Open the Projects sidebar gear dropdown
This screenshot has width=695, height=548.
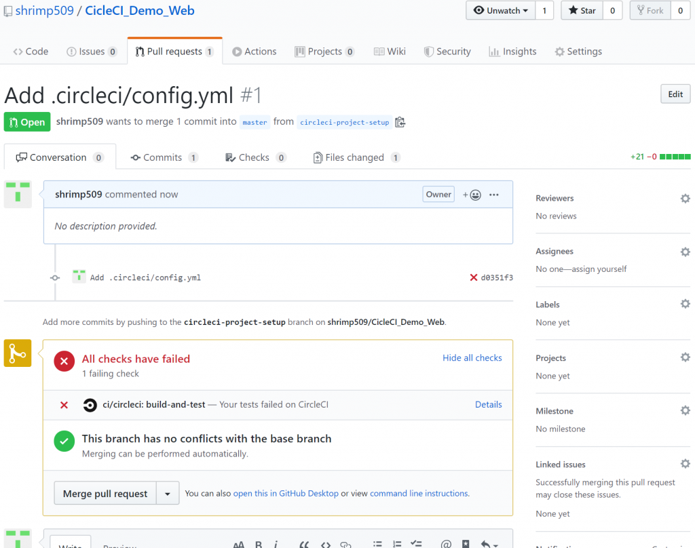coord(685,357)
